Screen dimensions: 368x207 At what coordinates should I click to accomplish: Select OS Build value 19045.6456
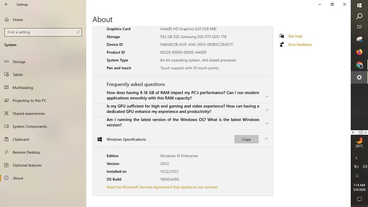point(169,179)
